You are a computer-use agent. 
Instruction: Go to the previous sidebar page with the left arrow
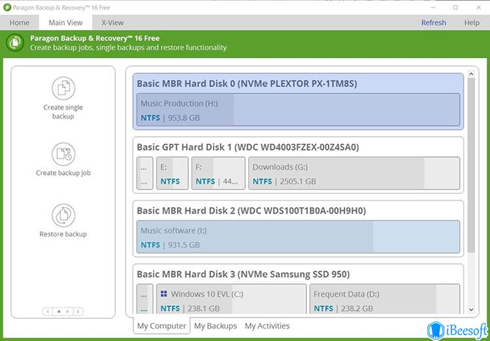[x=48, y=312]
